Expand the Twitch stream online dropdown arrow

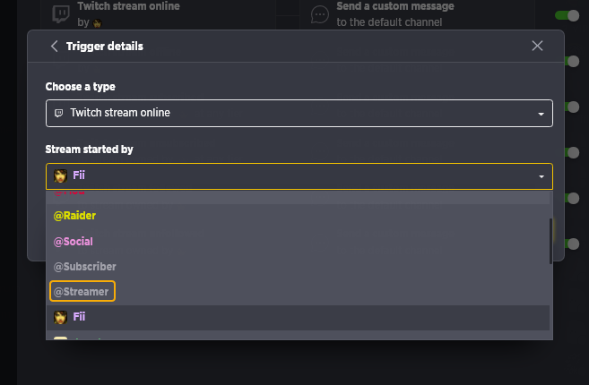541,114
